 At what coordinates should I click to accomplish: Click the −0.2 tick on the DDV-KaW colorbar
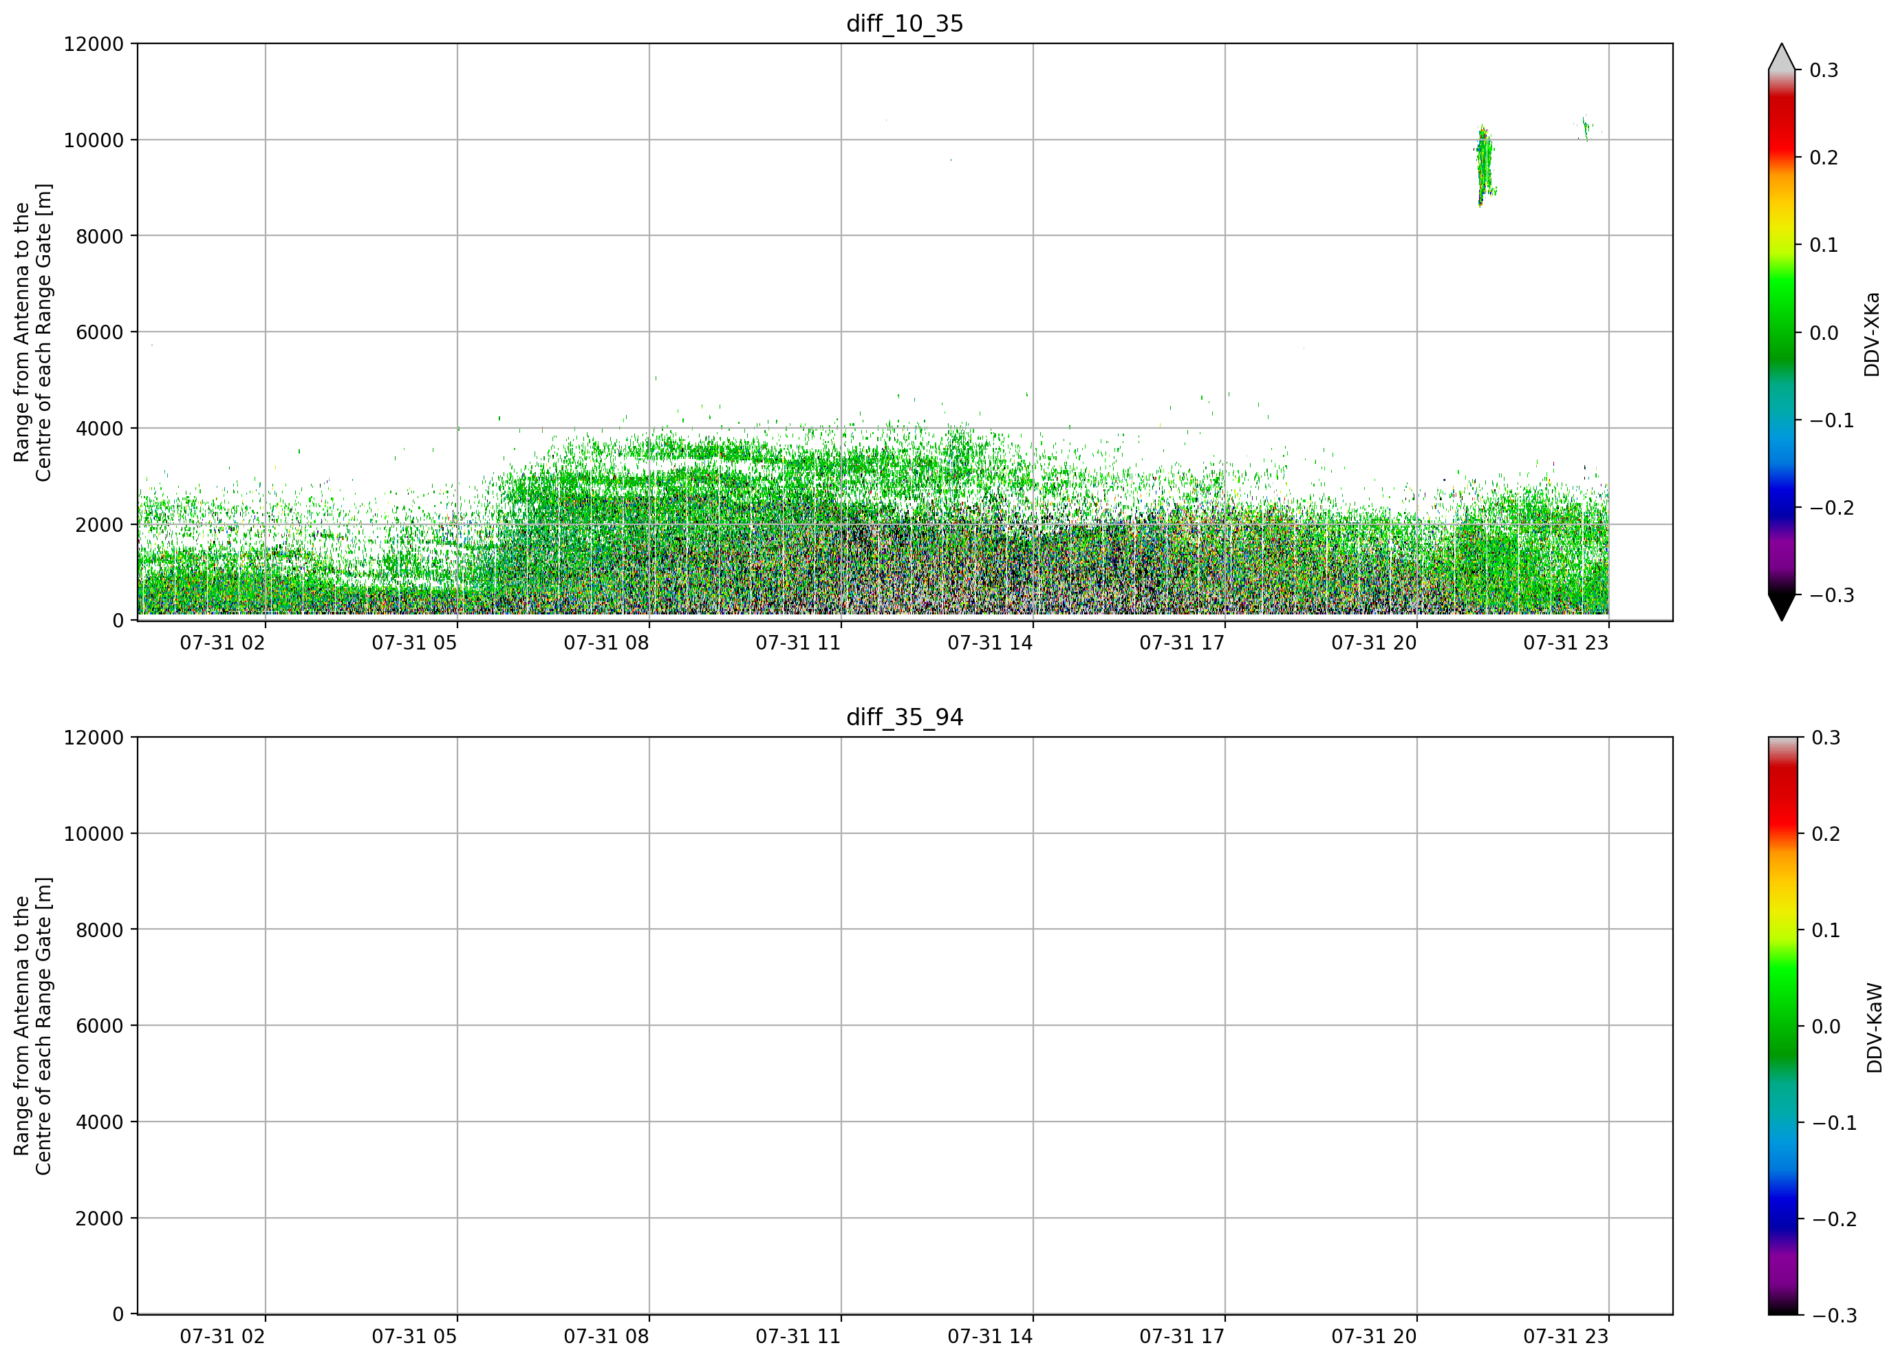[x=1833, y=1219]
